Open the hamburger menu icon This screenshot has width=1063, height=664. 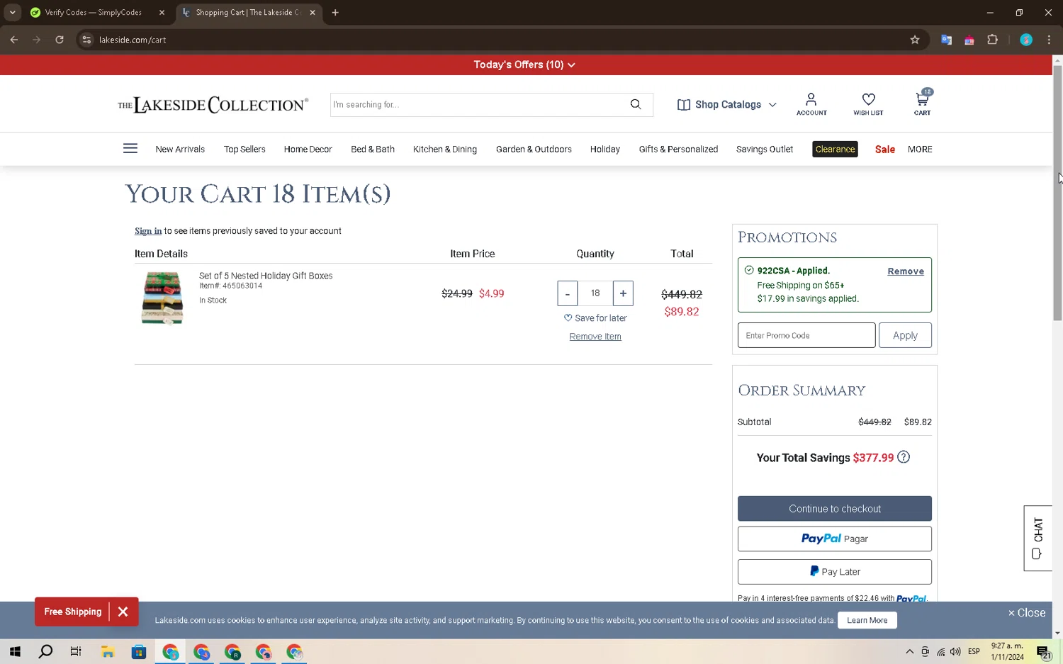tap(130, 149)
